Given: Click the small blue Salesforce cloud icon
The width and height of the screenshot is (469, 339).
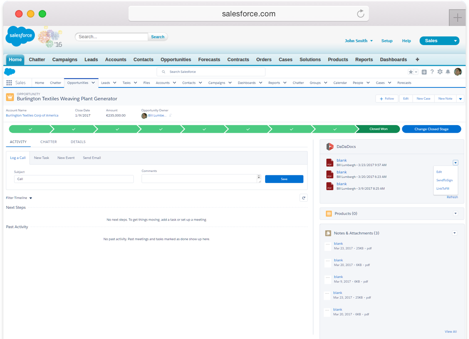Looking at the screenshot, I should (10, 72).
